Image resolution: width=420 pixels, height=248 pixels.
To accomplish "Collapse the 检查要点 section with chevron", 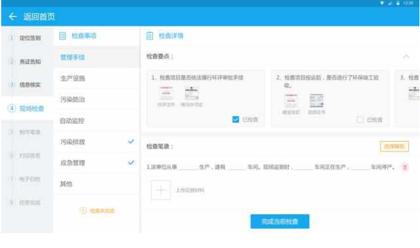I will click(406, 57).
